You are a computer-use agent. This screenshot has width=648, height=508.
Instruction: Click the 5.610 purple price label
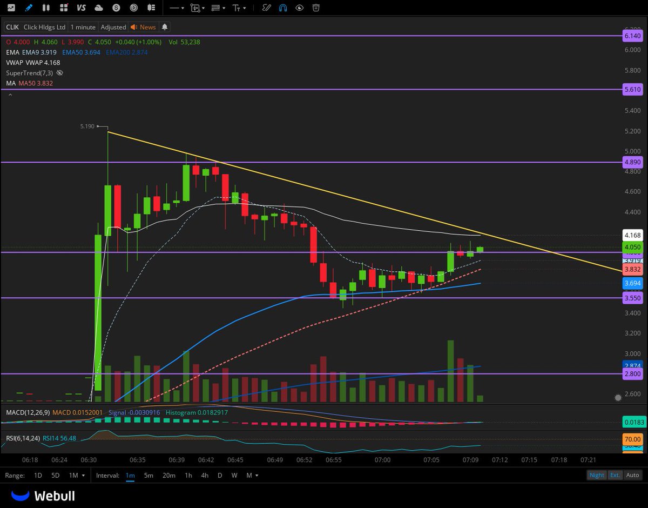(632, 89)
